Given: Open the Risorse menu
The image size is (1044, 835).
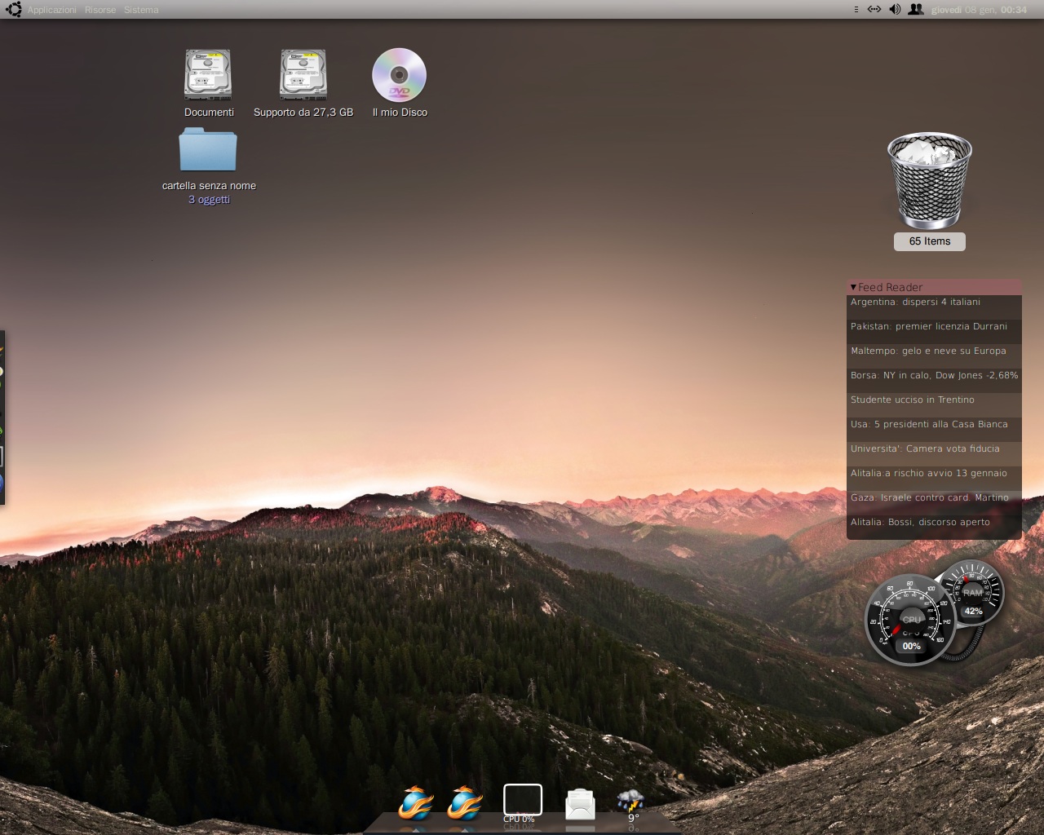Looking at the screenshot, I should tap(100, 10).
